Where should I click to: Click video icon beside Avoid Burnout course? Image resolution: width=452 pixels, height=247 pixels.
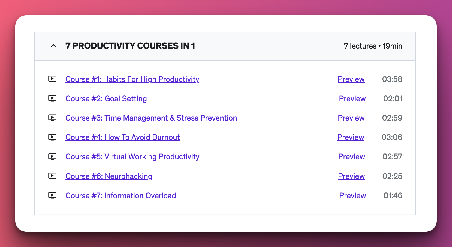tap(52, 137)
